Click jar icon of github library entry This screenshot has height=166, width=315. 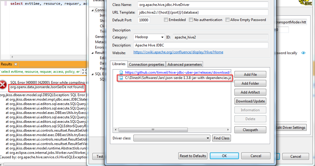pyautogui.click(x=121, y=72)
